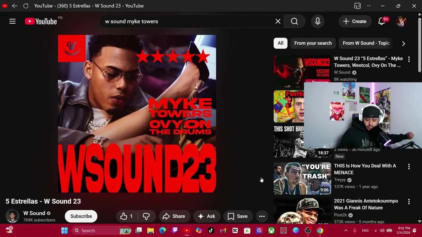Go to YouTube home via logo
Screen dimensions: 422x237
pyautogui.click(x=41, y=21)
